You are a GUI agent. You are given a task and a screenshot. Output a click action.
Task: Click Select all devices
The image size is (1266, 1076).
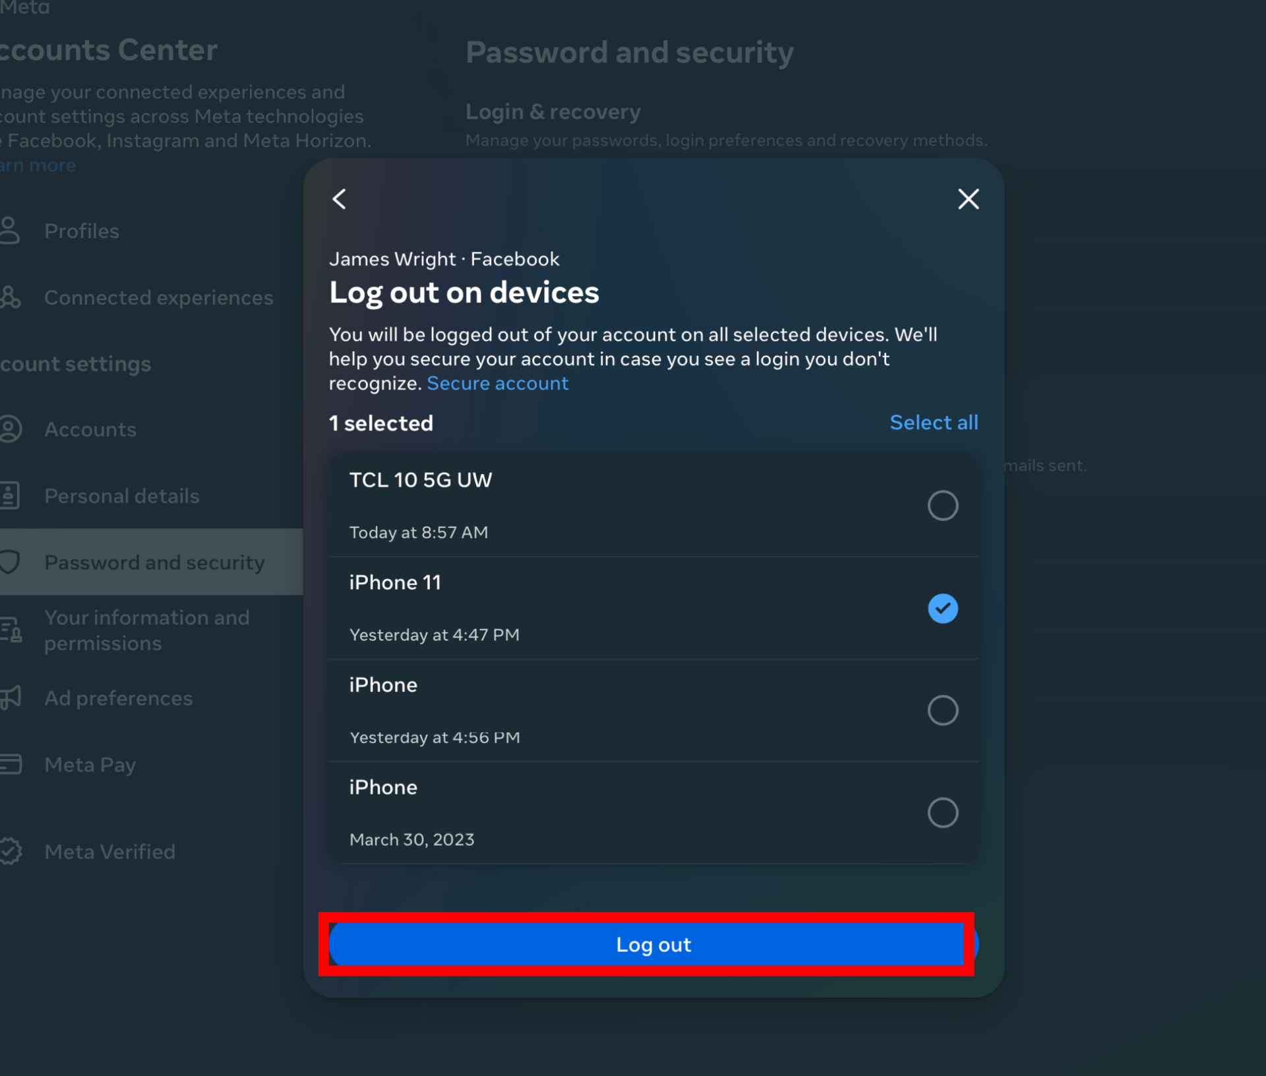(x=934, y=423)
